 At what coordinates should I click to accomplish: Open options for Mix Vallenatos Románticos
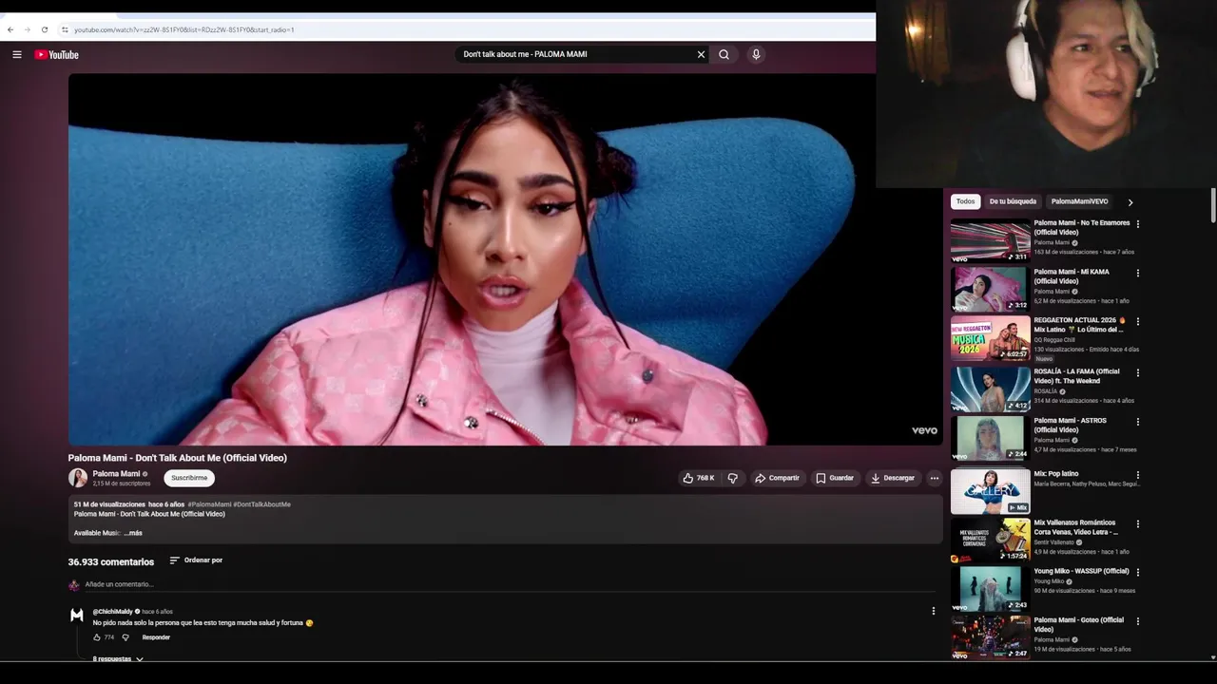click(x=1138, y=524)
